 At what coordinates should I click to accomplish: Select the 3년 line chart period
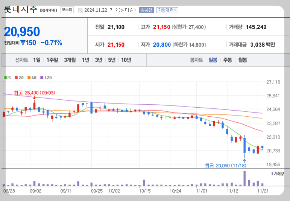[x=99, y=60]
